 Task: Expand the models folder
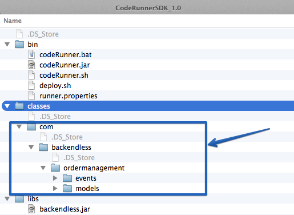tap(55, 189)
